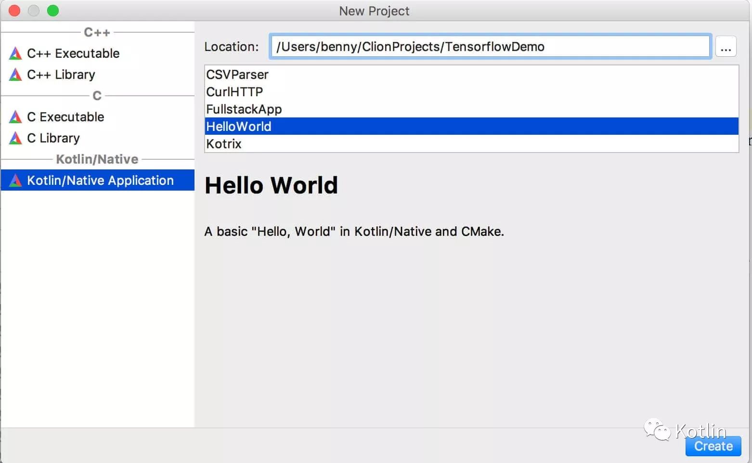The height and width of the screenshot is (463, 752).
Task: Choose the HelloWorld template
Action: 472,127
